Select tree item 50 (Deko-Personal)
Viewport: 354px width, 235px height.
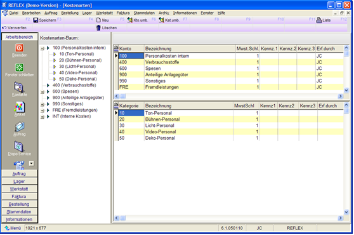(x=78, y=79)
